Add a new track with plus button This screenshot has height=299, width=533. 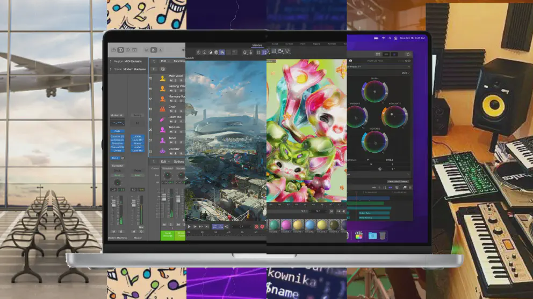coord(154,69)
